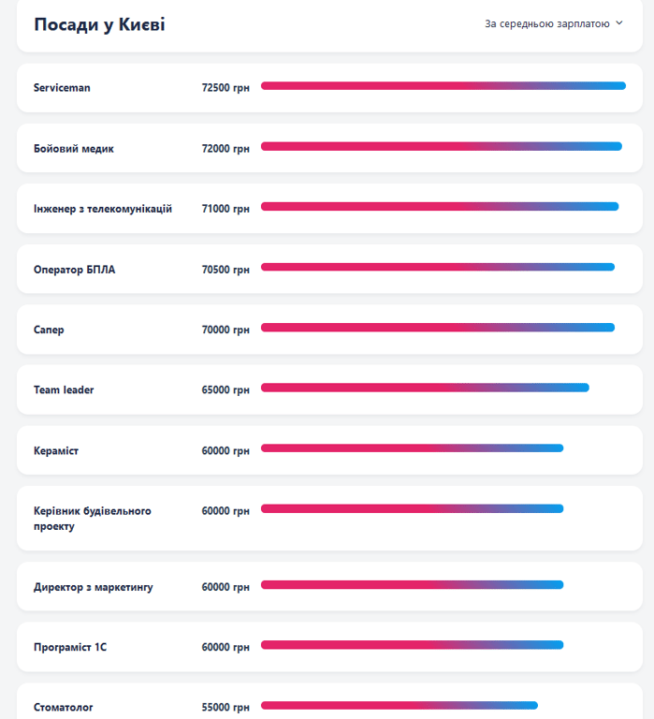654x719 pixels.
Task: Select 'Інженер з телекомунікацій' position
Action: coord(103,209)
